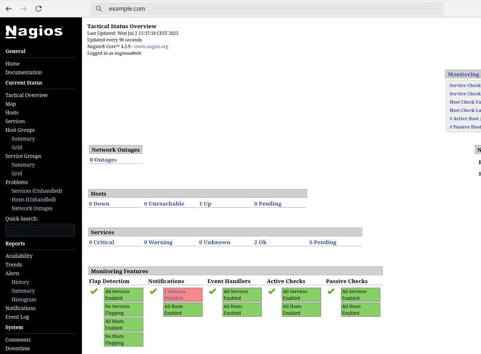Screen dimensions: 481x354
Task: Click the 0 Unknown services link
Action: (215, 242)
